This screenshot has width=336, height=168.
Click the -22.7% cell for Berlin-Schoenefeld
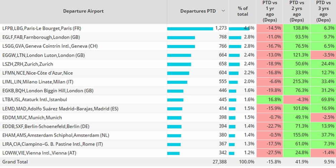pyautogui.click(x=269, y=126)
